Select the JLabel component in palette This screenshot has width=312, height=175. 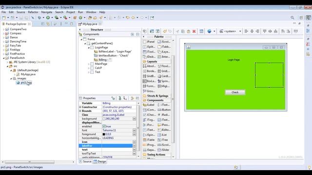[149, 105]
